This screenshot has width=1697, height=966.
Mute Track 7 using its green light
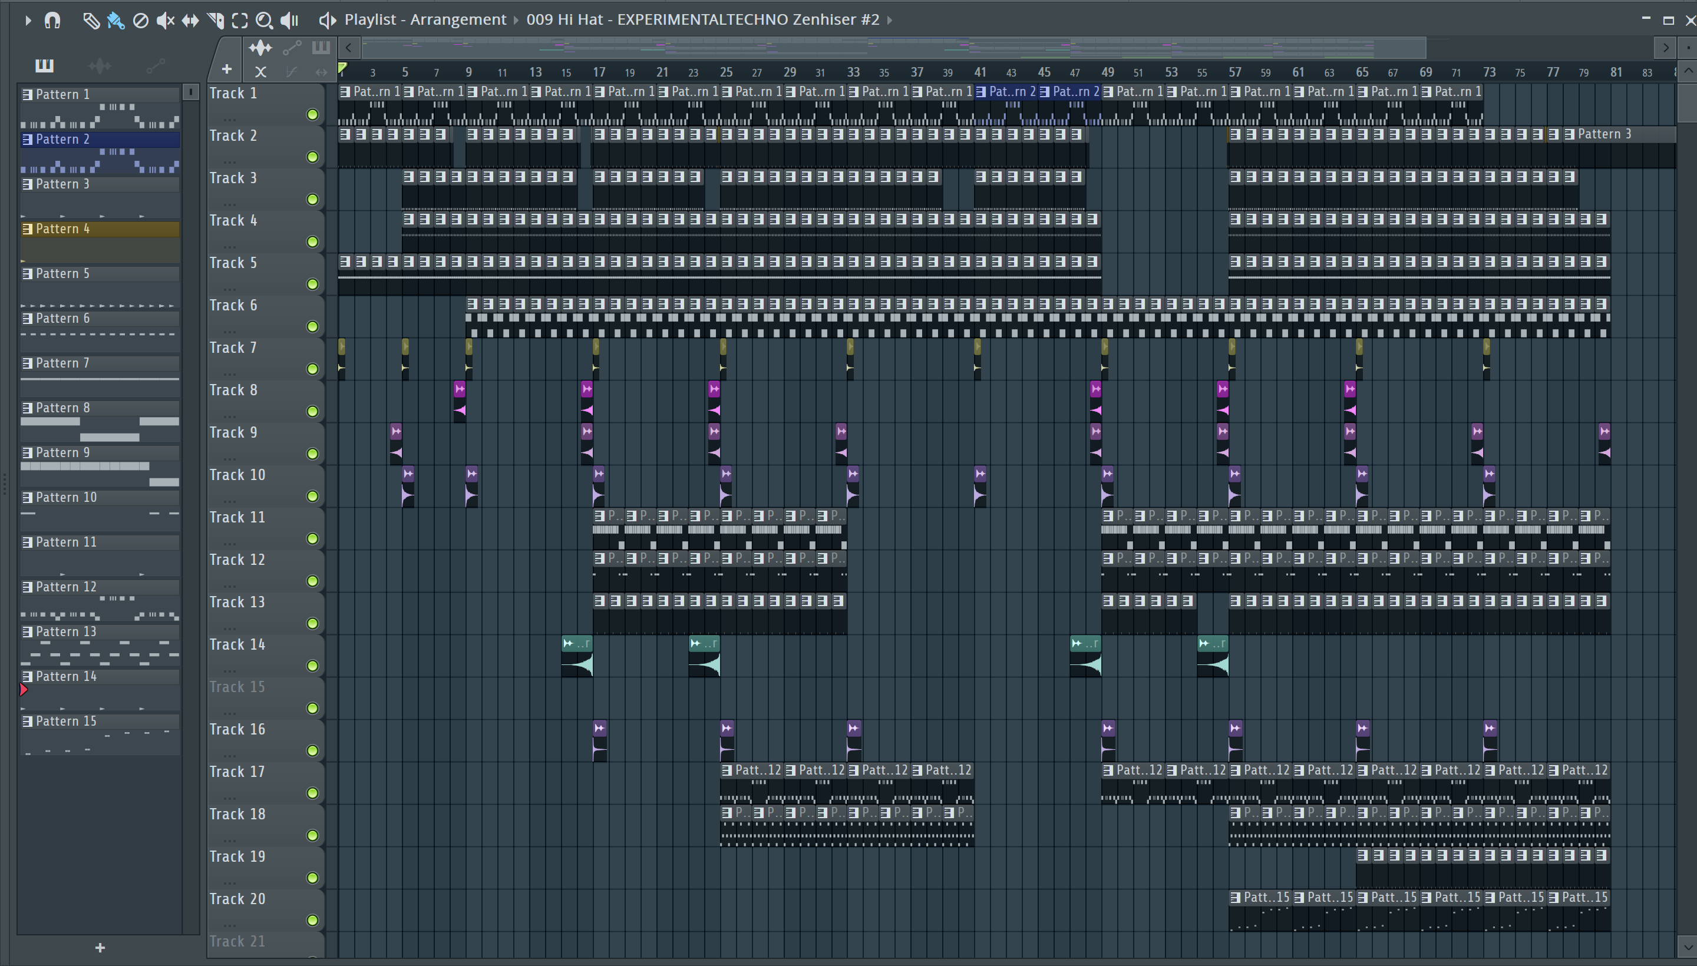312,369
